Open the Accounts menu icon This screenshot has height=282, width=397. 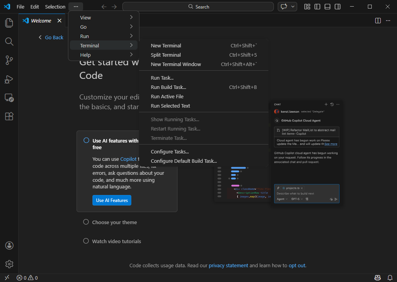coord(9,245)
